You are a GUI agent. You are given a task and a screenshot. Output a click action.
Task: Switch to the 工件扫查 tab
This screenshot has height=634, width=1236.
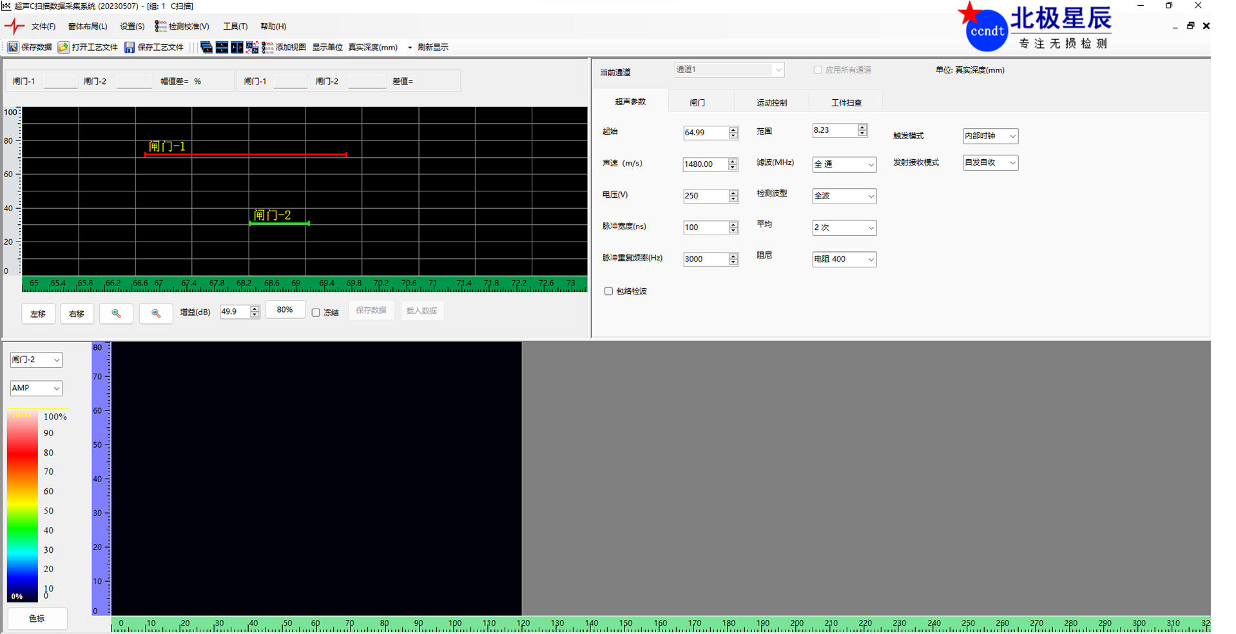click(846, 102)
